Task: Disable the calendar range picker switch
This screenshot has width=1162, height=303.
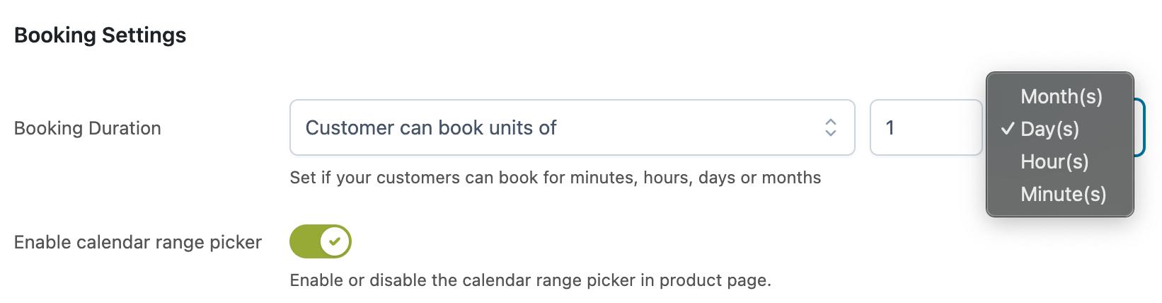Action: pyautogui.click(x=320, y=242)
